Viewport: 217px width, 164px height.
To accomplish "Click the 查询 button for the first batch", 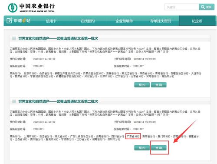I will 159,85.
